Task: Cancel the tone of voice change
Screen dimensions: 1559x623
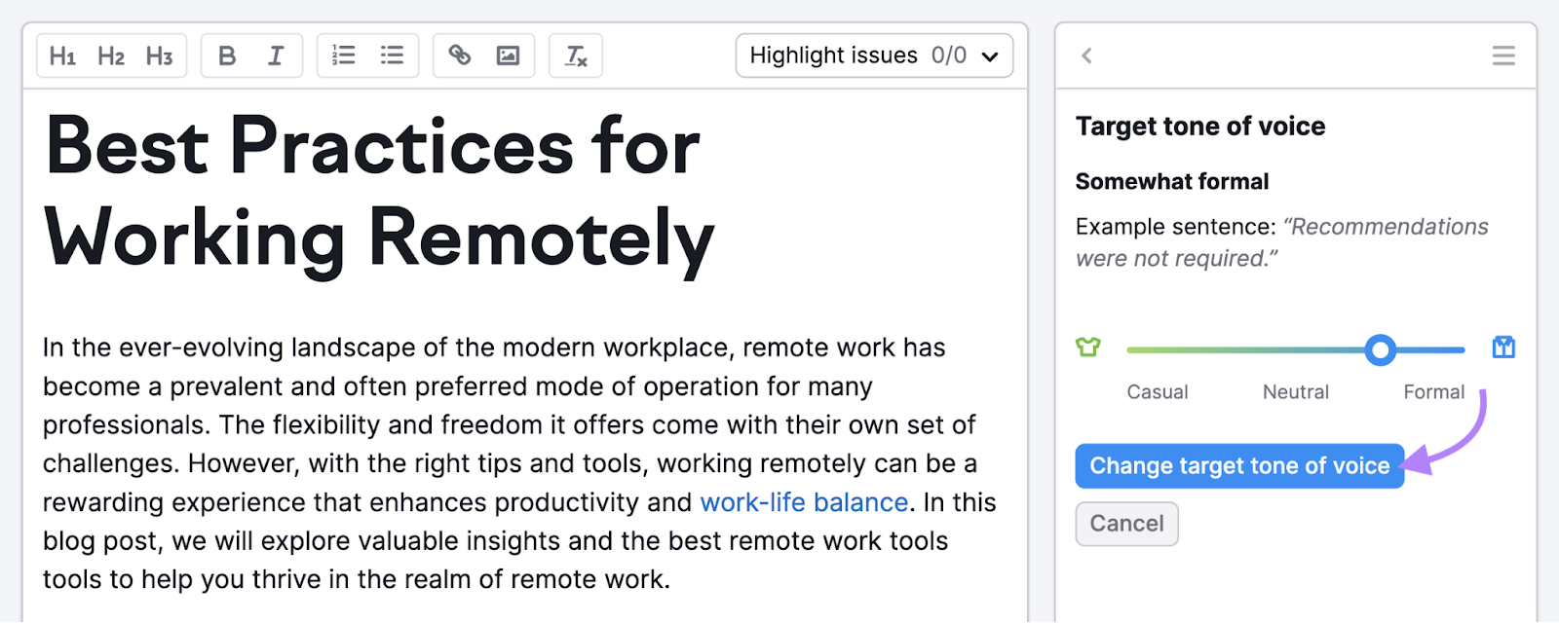Action: pyautogui.click(x=1126, y=524)
